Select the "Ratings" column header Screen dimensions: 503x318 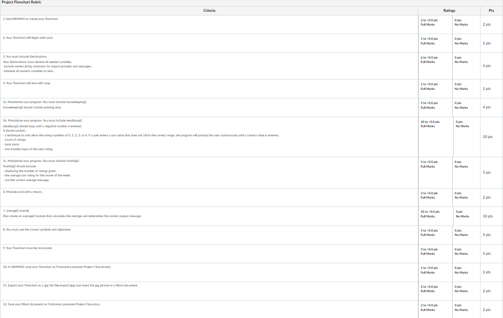(x=449, y=11)
